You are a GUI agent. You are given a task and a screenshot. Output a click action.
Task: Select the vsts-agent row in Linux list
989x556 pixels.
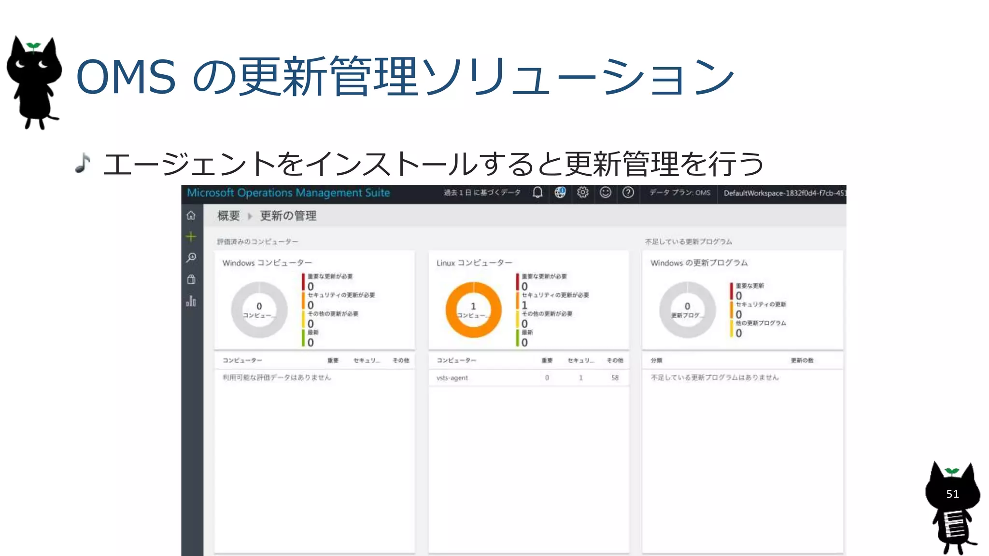(x=529, y=378)
